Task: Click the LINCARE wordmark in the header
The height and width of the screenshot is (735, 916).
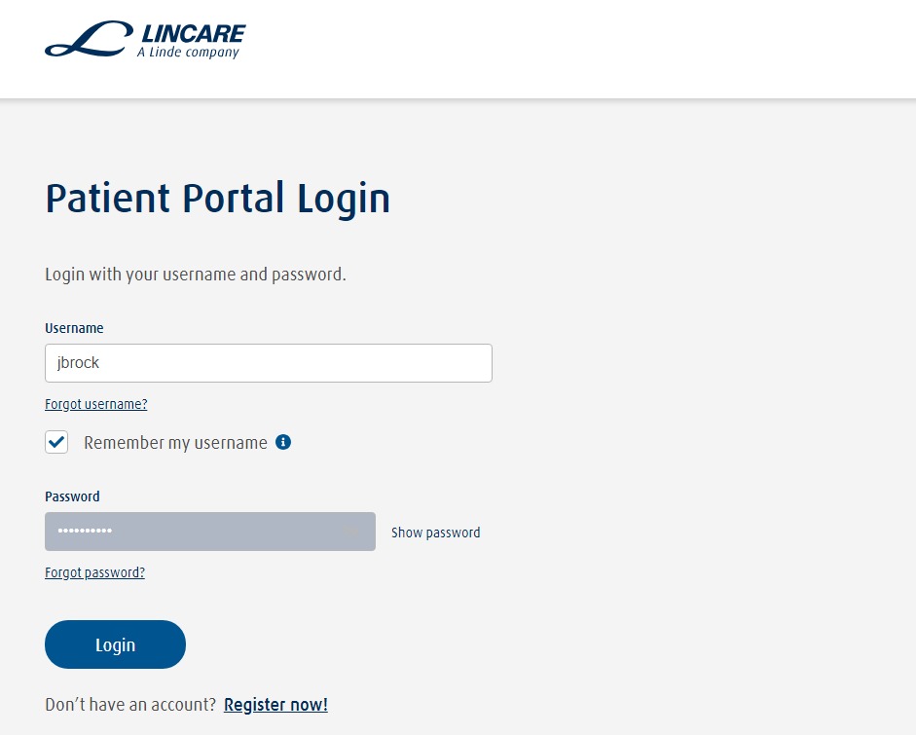Action: (x=192, y=34)
